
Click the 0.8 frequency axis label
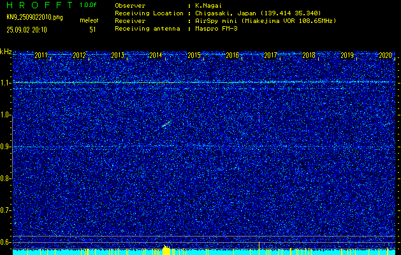[x=6, y=178]
